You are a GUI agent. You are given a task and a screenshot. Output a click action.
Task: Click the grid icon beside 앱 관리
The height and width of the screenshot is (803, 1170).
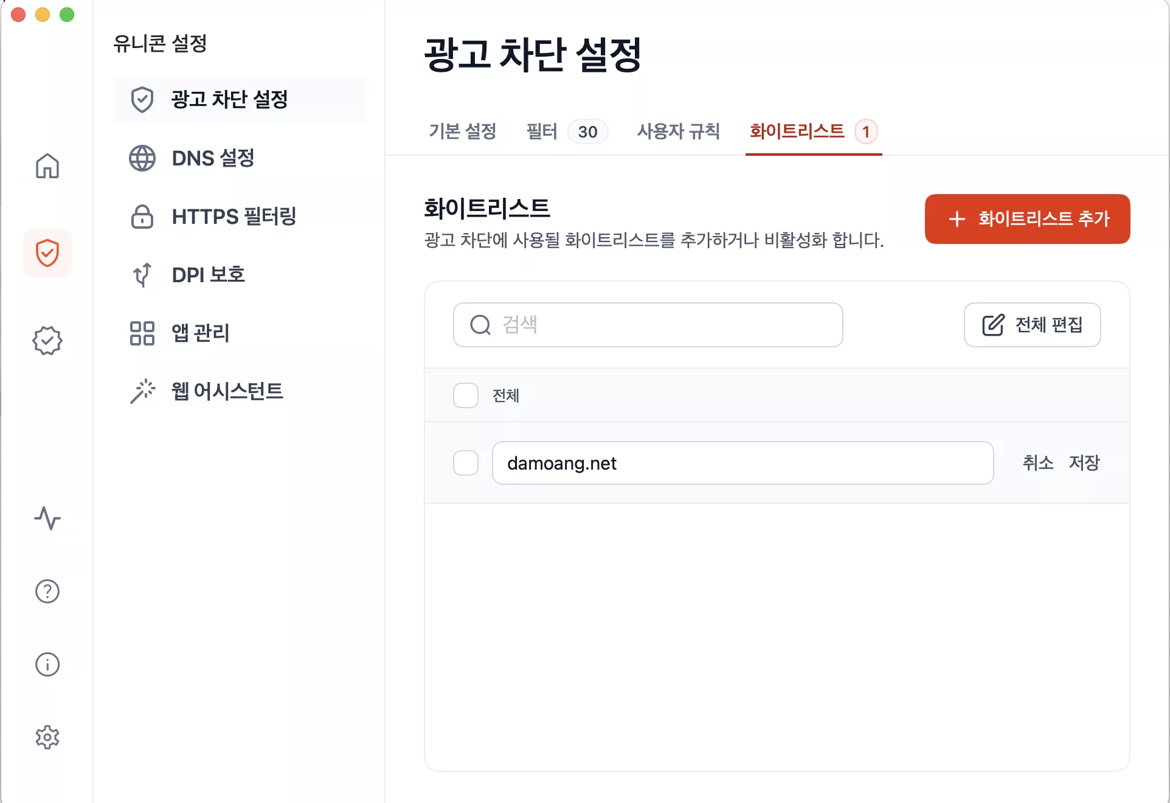142,333
